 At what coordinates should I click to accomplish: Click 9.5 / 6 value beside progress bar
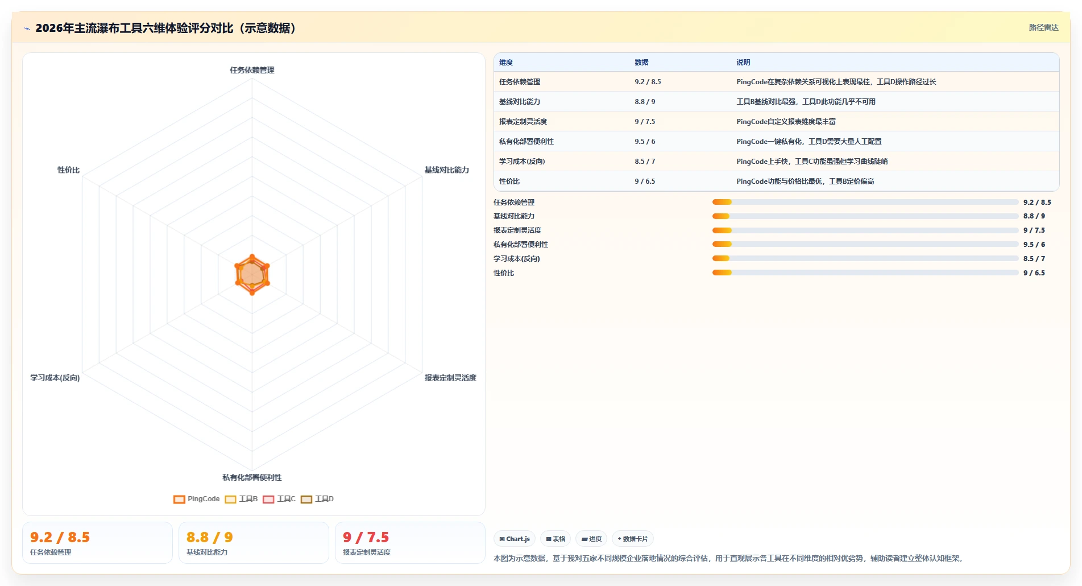pyautogui.click(x=1034, y=245)
